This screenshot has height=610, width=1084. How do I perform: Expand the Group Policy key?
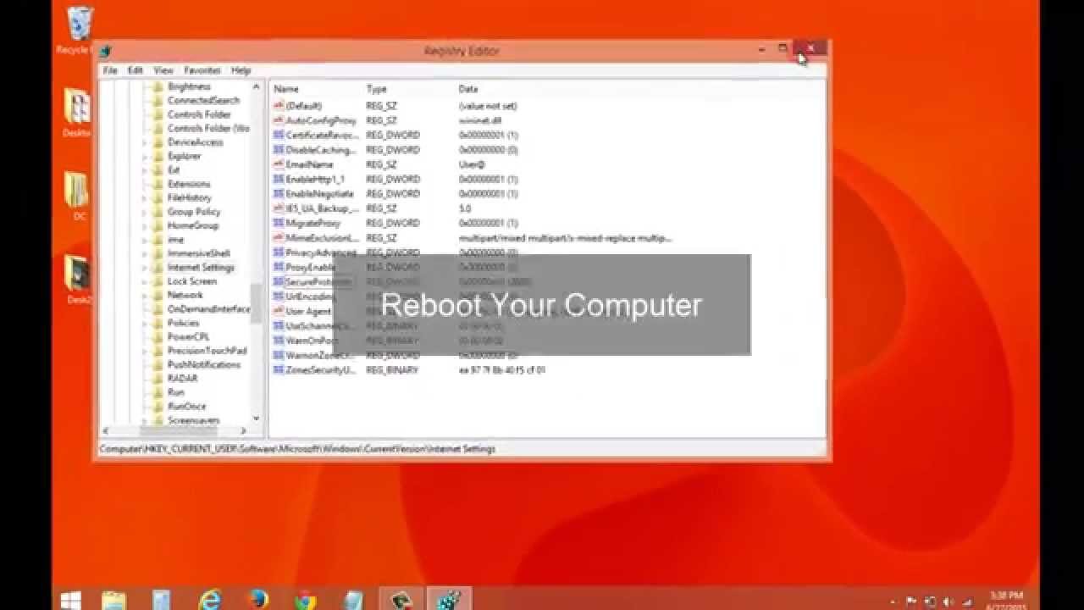point(145,212)
